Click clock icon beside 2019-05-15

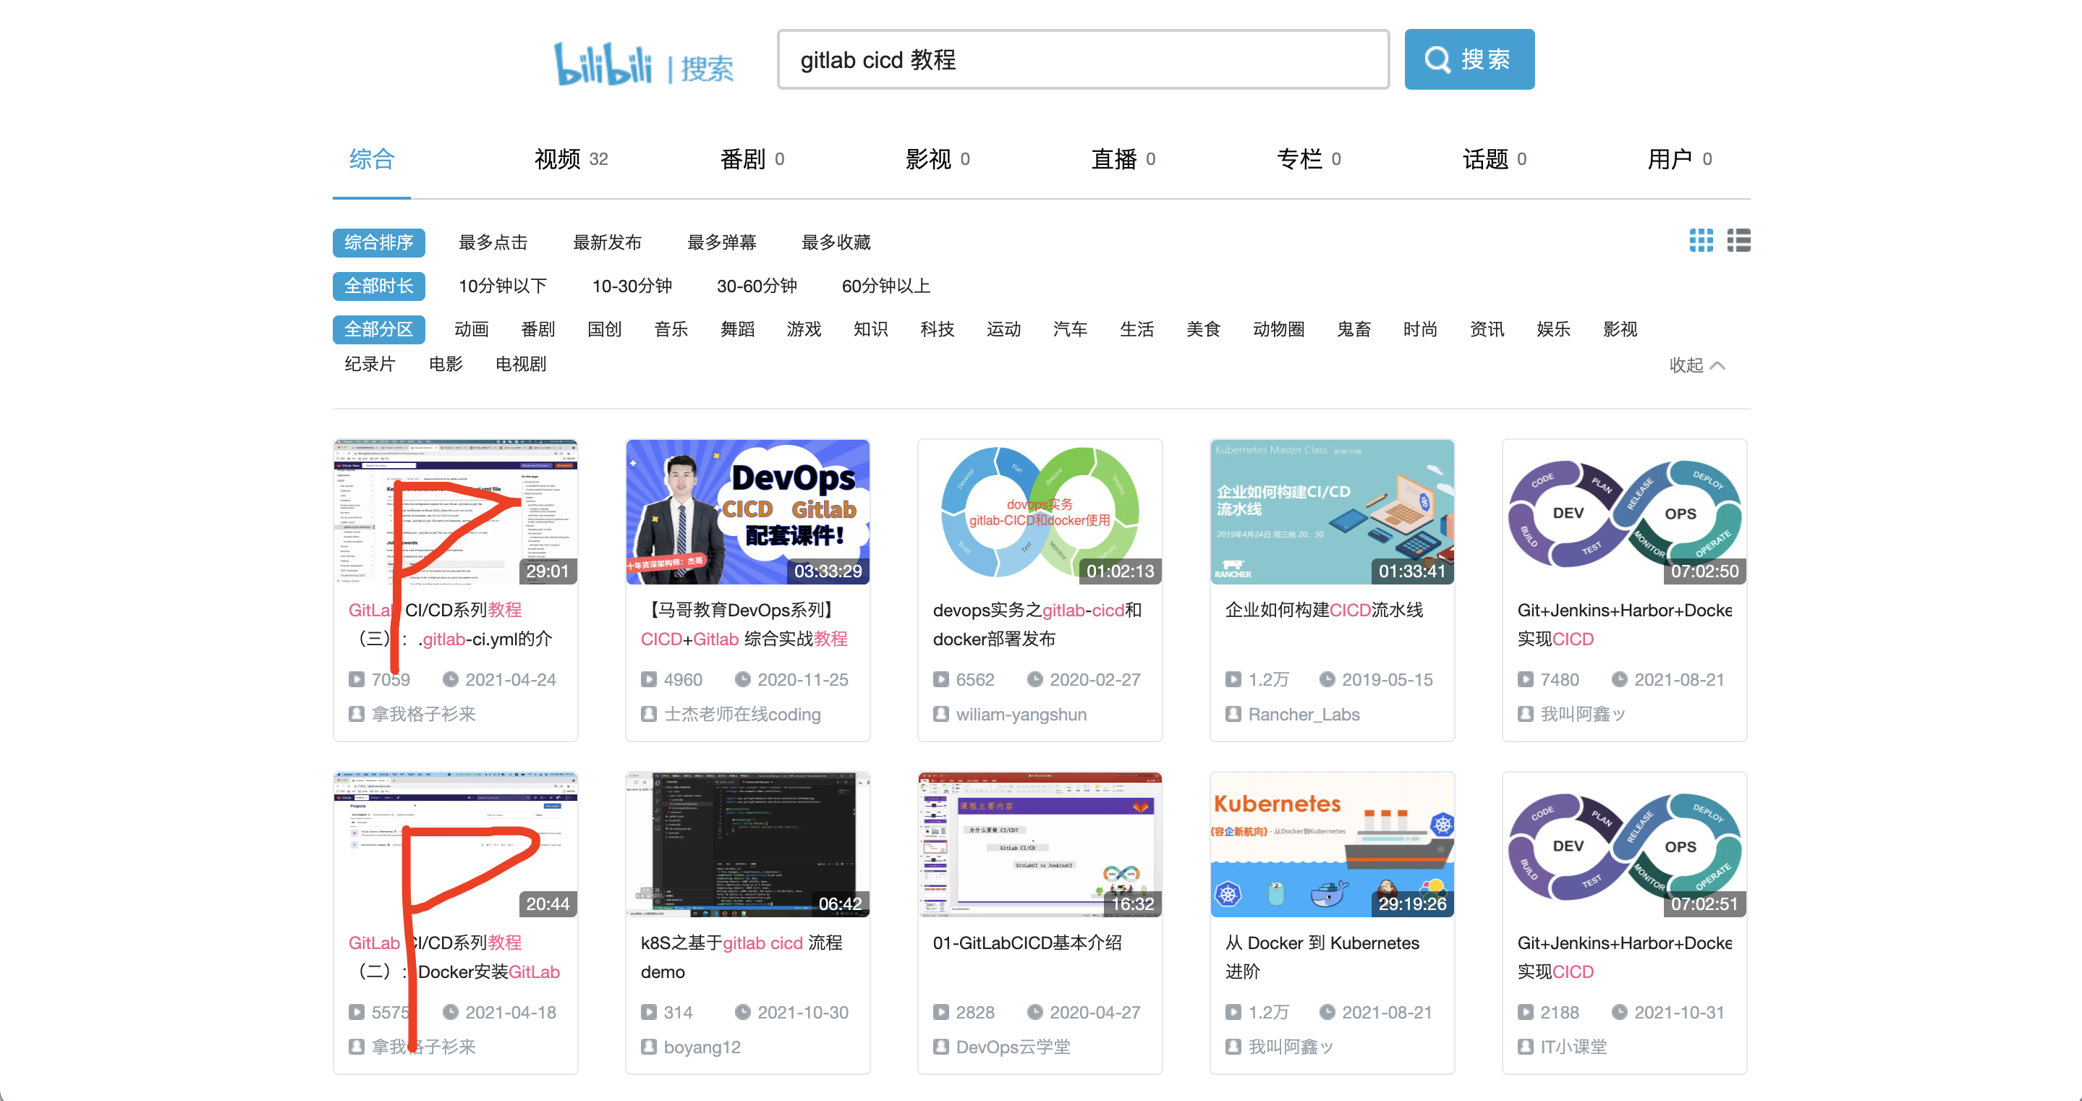pos(1327,680)
